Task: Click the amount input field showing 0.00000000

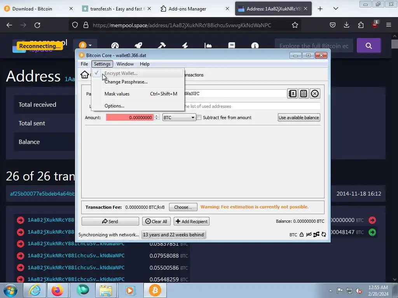Action: pos(129,117)
